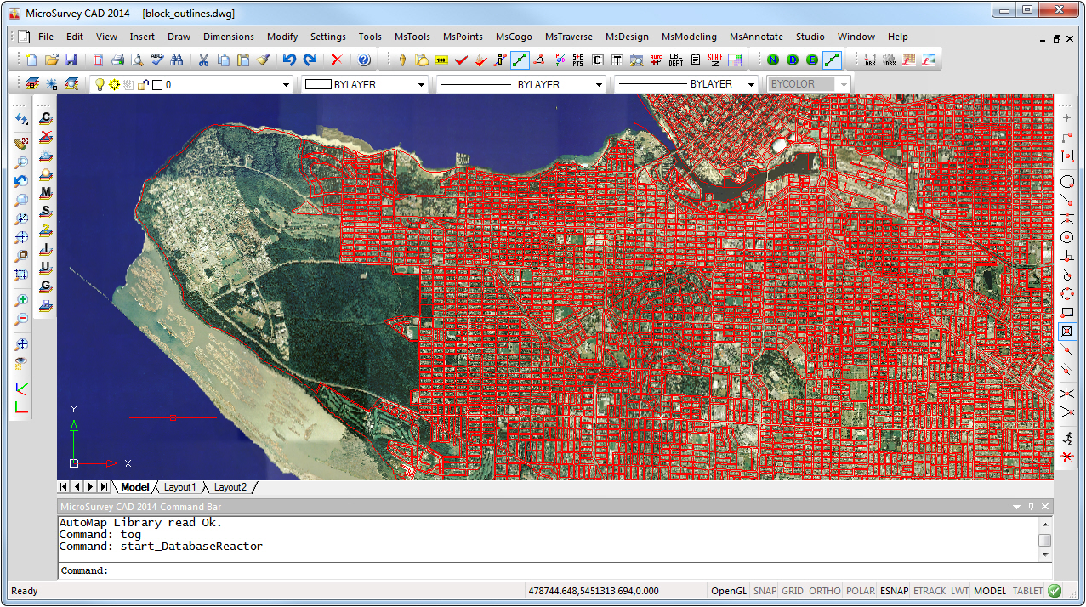The height and width of the screenshot is (607, 1086).
Task: Disable ESNAP in the status bar
Action: [x=894, y=591]
